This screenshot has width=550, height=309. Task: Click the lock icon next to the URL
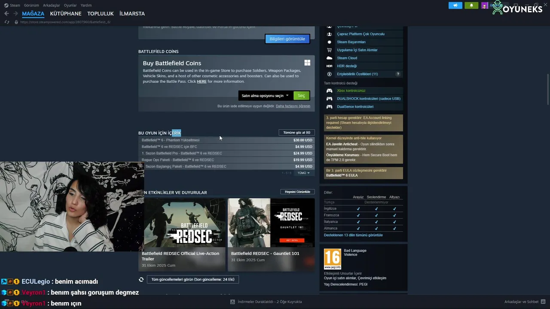click(x=16, y=22)
